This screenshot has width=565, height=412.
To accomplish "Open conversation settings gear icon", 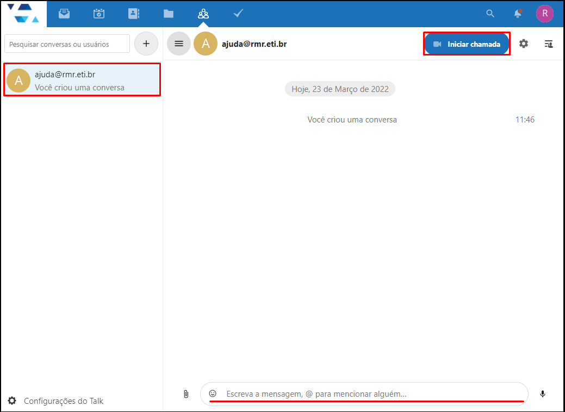I will [524, 44].
